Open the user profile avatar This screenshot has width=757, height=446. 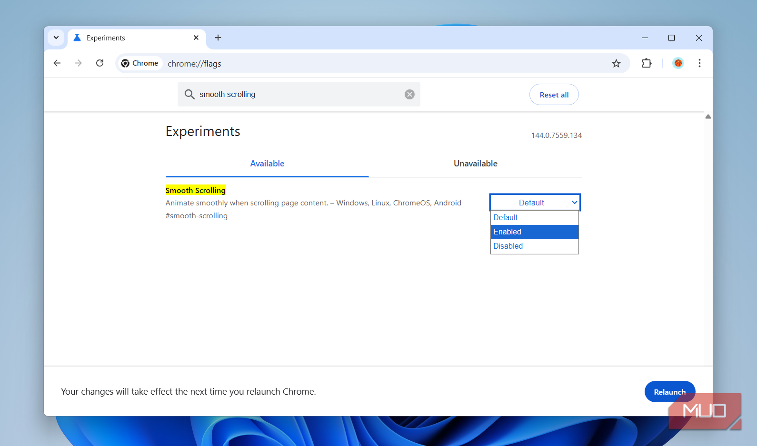(x=677, y=63)
